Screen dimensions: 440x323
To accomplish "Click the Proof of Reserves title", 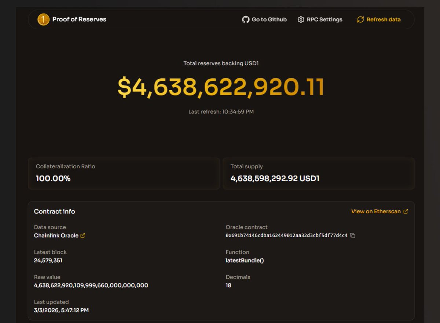I will (x=79, y=19).
